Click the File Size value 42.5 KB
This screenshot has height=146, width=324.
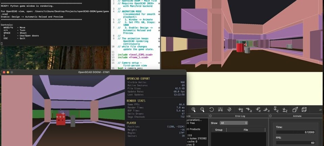[x=180, y=89]
